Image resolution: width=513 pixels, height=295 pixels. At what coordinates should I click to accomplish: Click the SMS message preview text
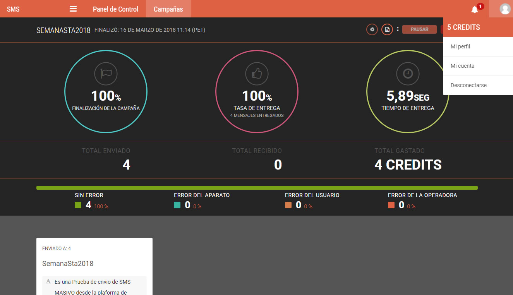point(93,287)
